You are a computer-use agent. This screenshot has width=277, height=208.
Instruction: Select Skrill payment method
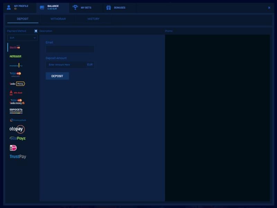[x=15, y=47]
